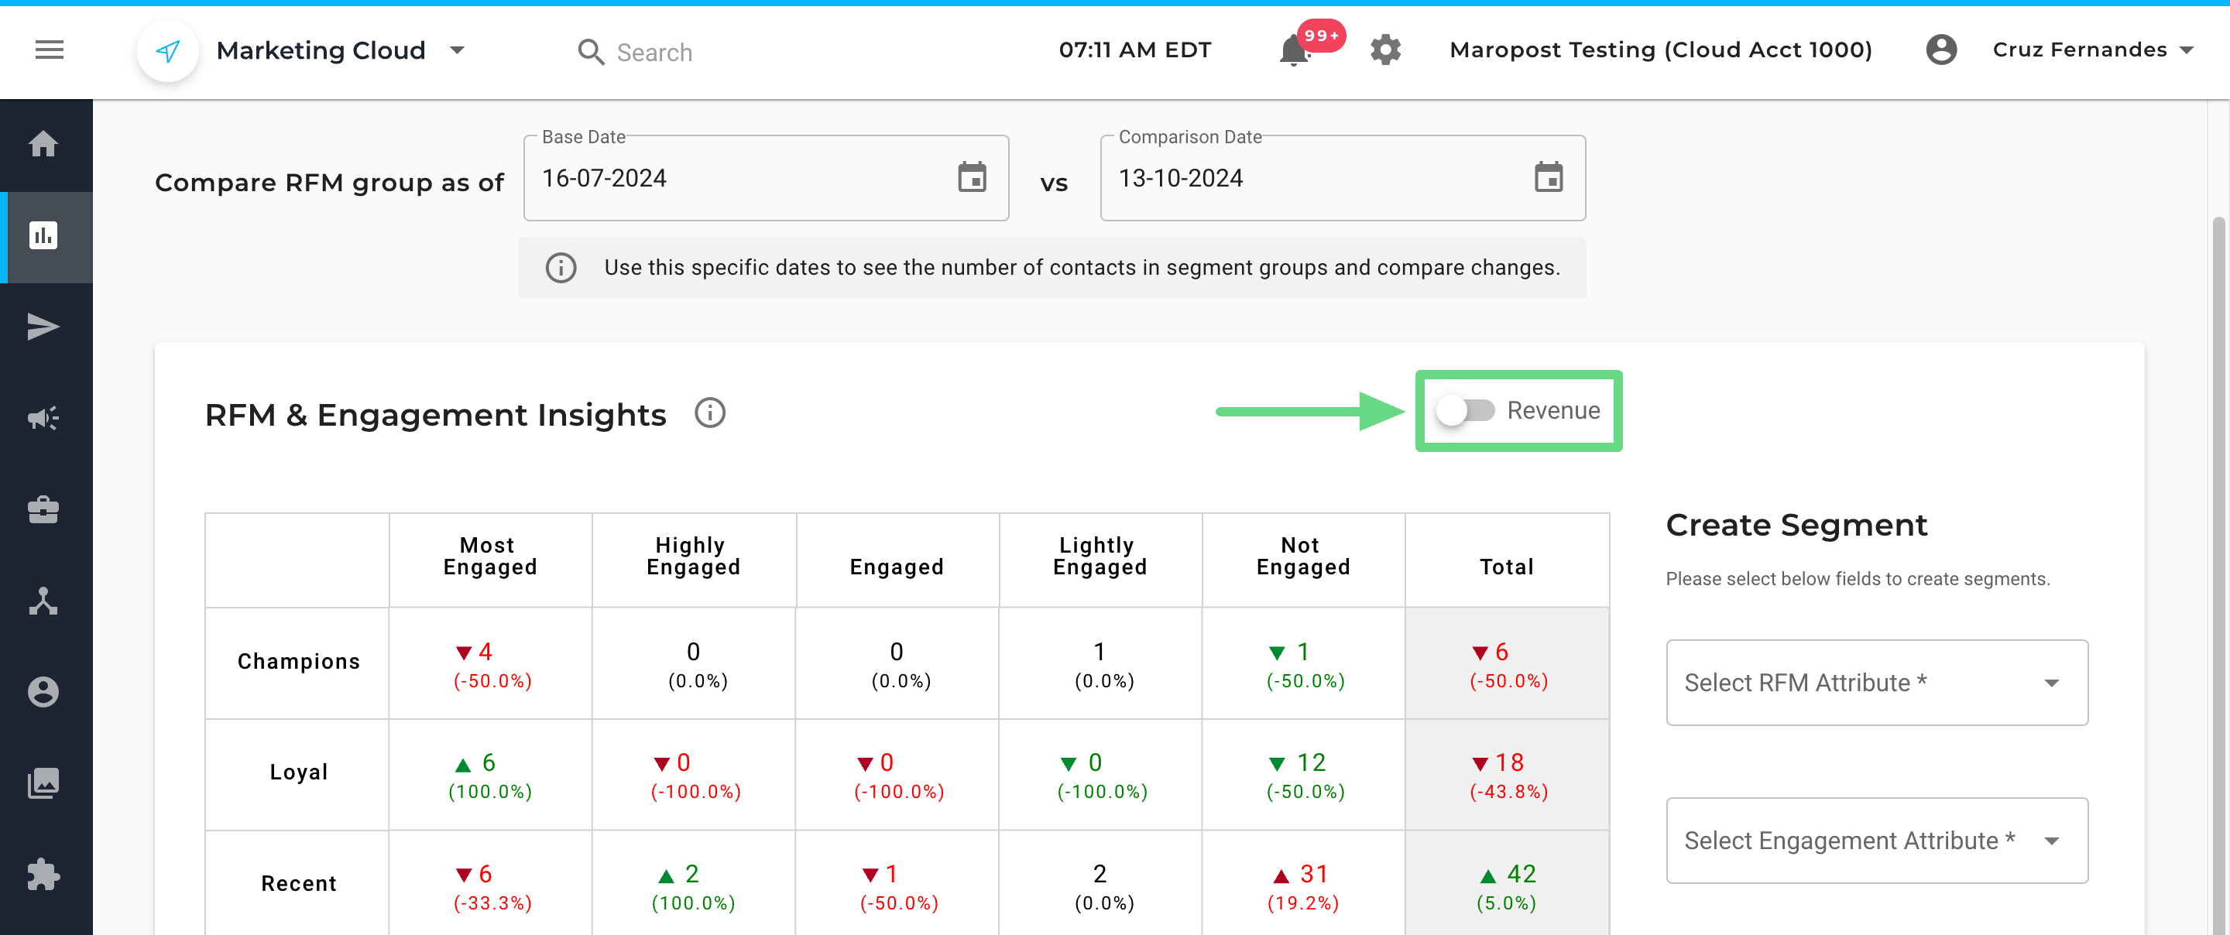Viewport: 2230px width, 935px height.
Task: Open the hamburger navigation menu
Action: 50,50
